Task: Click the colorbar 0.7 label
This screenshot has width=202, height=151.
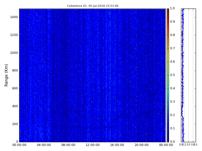Action: click(x=172, y=48)
